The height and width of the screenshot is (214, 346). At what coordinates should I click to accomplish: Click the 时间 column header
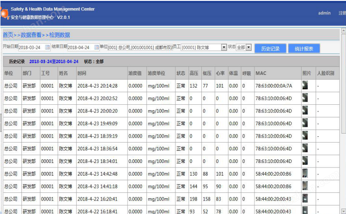click(x=82, y=73)
